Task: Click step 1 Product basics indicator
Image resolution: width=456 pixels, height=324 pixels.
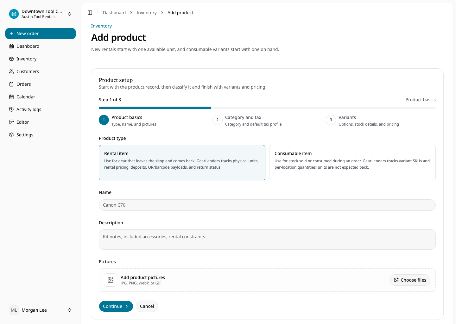Action: tap(104, 120)
